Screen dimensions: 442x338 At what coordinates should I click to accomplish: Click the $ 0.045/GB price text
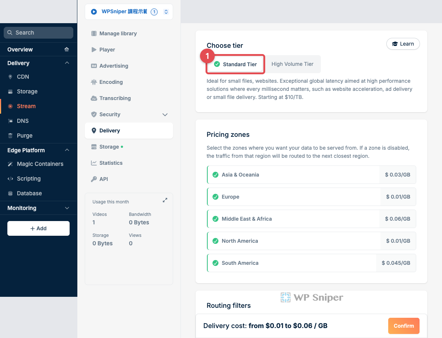396,263
